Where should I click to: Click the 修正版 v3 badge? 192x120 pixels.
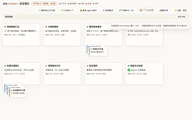[44, 4]
